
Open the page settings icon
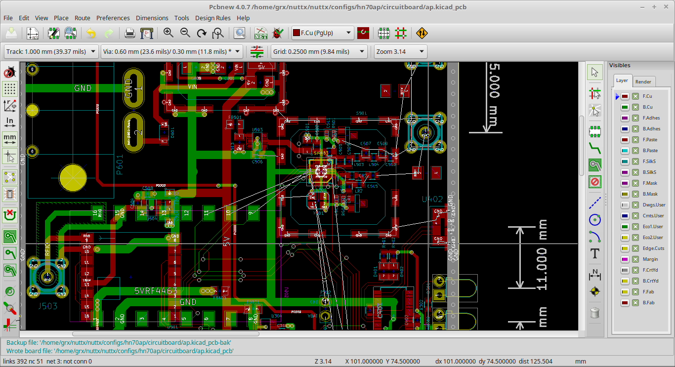tap(33, 33)
